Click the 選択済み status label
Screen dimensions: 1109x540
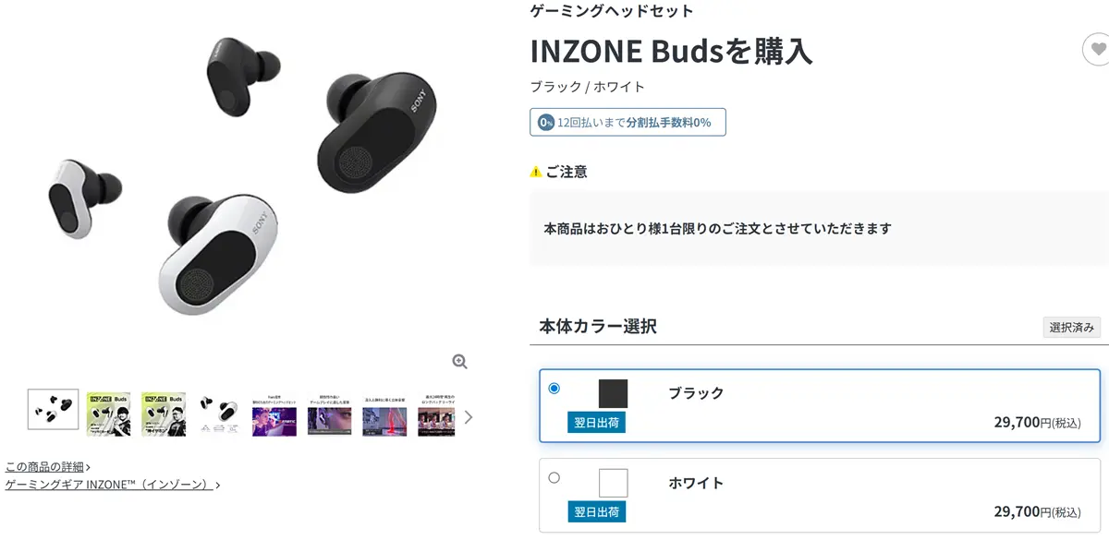click(x=1071, y=328)
